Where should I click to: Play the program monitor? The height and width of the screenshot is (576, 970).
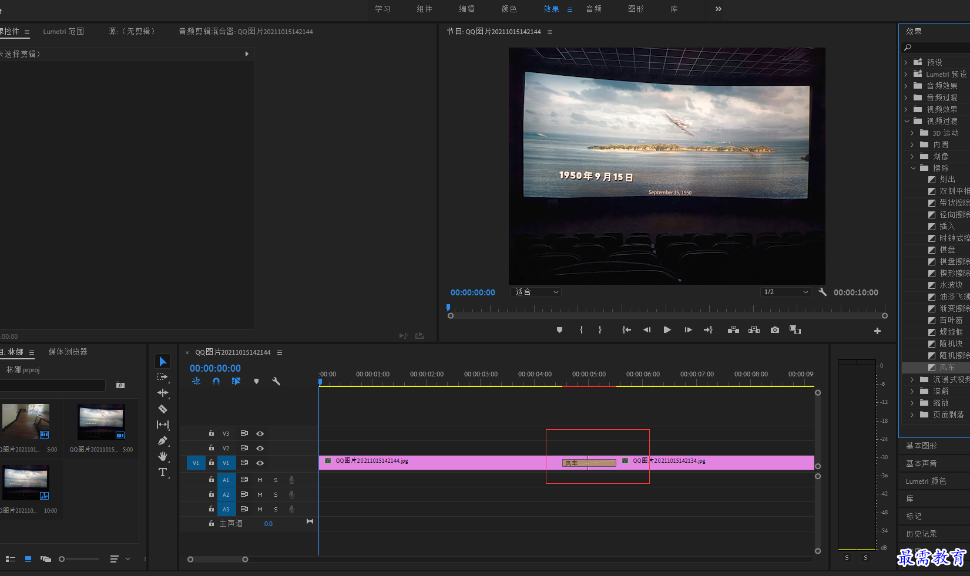667,330
